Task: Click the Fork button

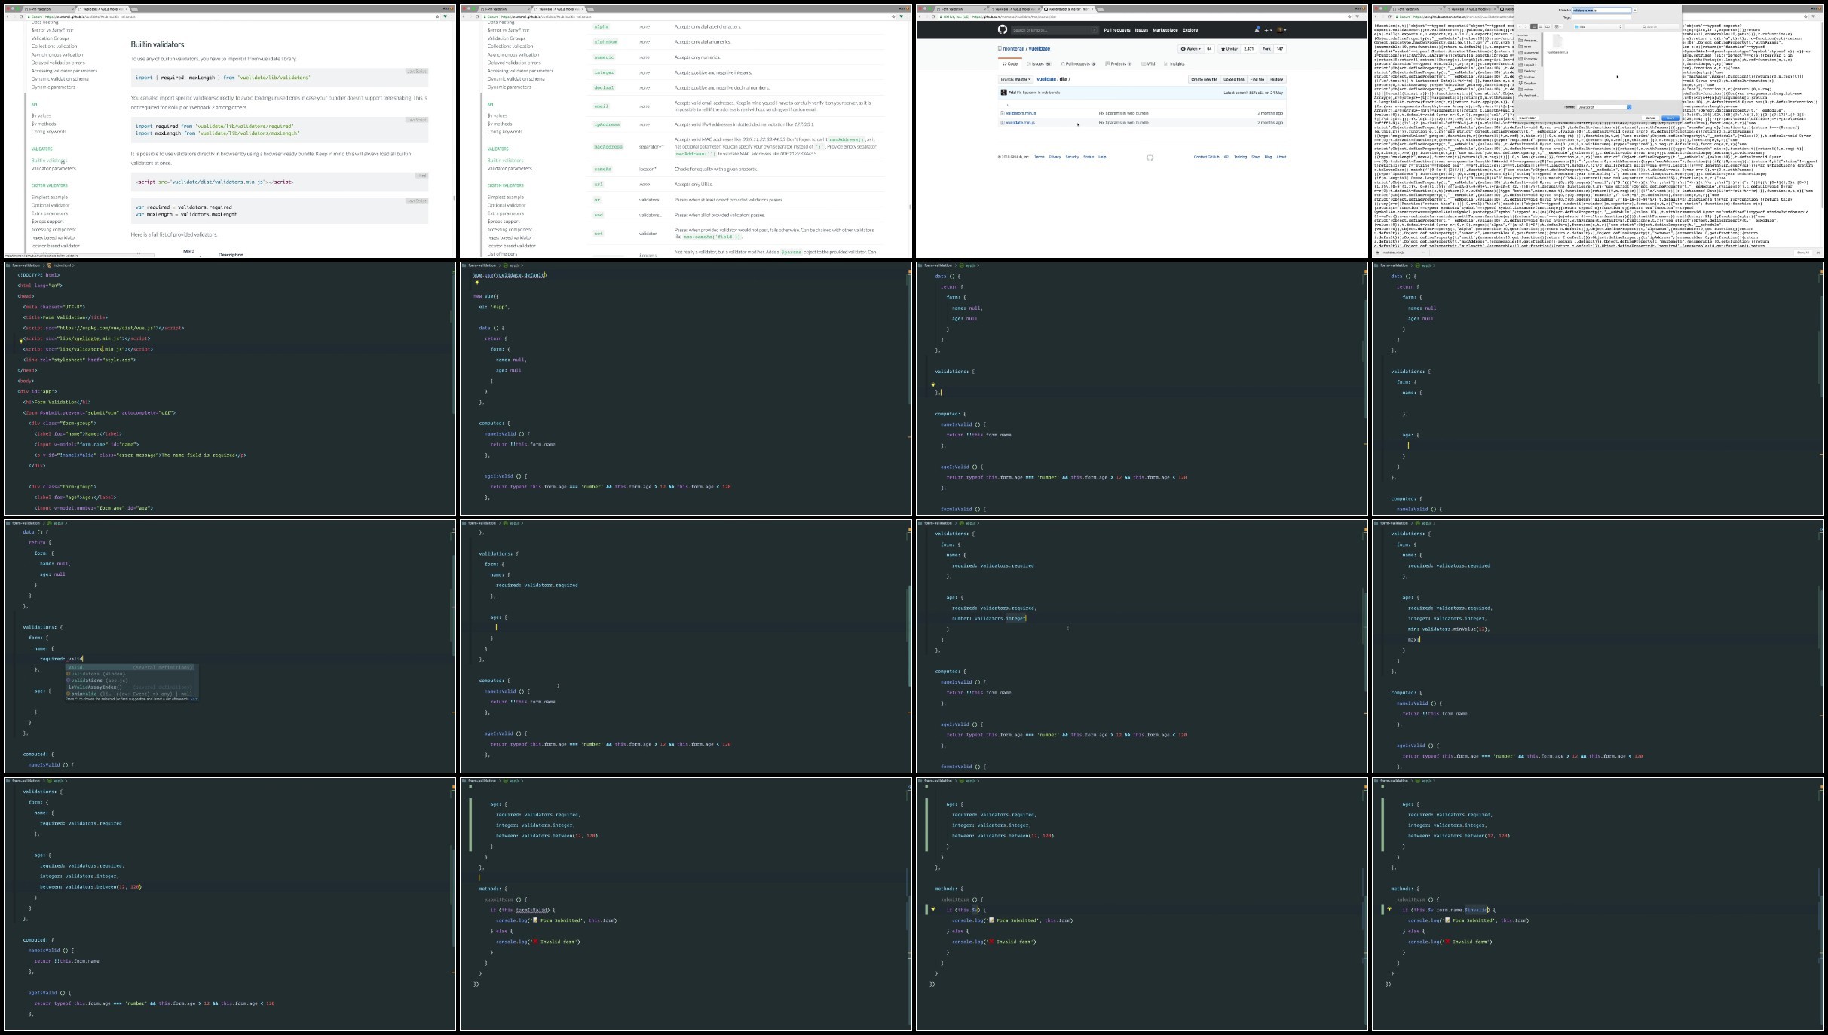Action: click(1266, 49)
